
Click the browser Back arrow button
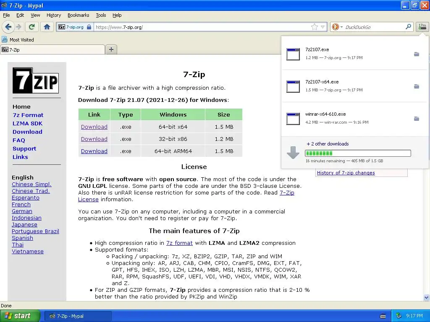click(x=8, y=27)
